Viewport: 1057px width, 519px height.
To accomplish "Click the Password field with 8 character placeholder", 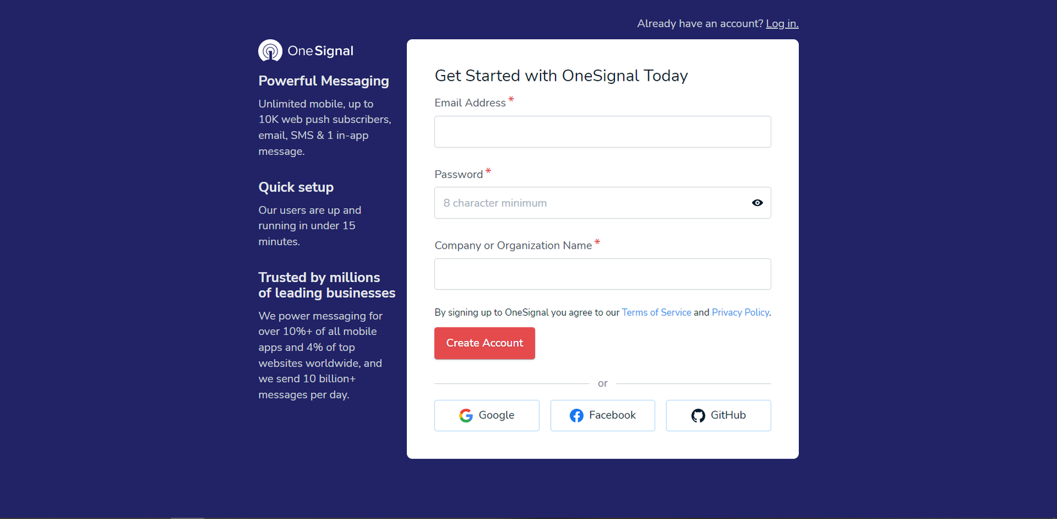I will click(x=589, y=203).
